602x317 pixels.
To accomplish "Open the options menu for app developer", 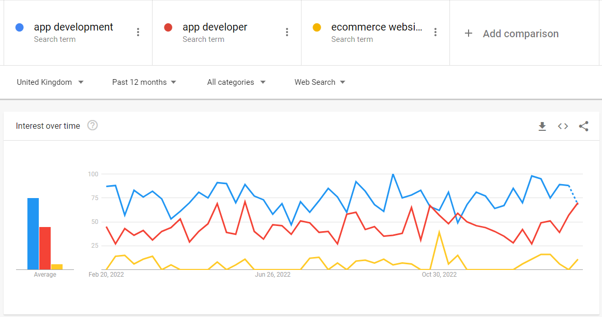I will [287, 32].
